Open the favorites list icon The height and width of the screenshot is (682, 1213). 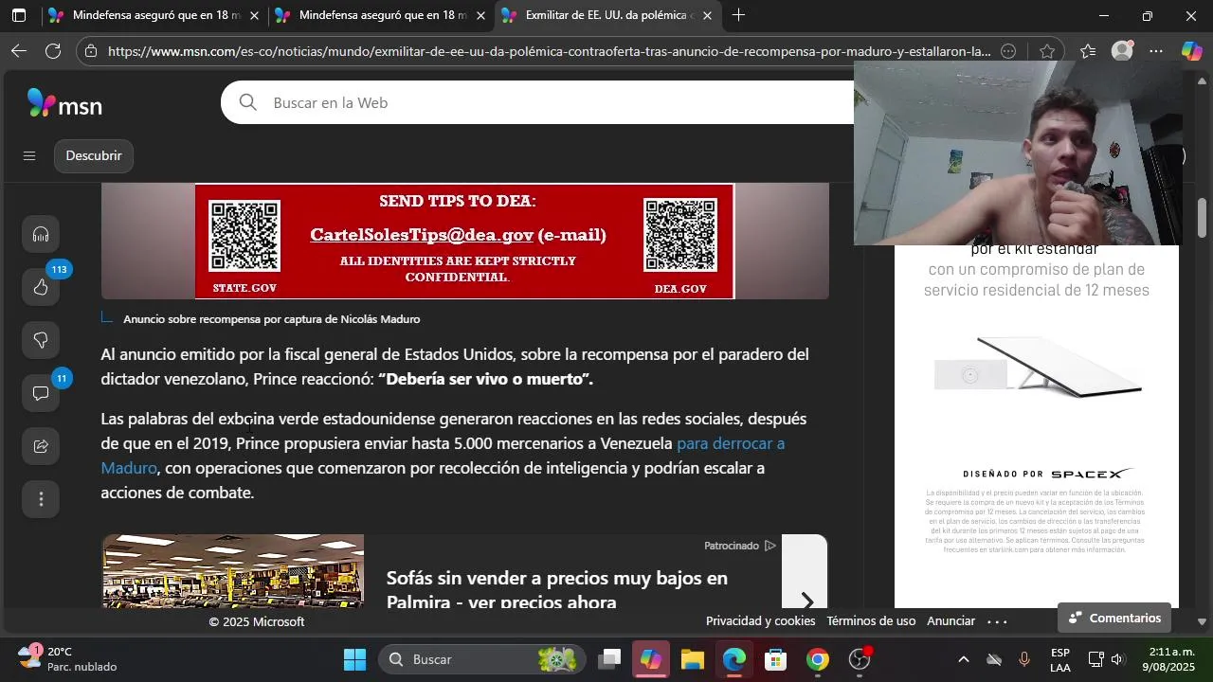point(1088,51)
